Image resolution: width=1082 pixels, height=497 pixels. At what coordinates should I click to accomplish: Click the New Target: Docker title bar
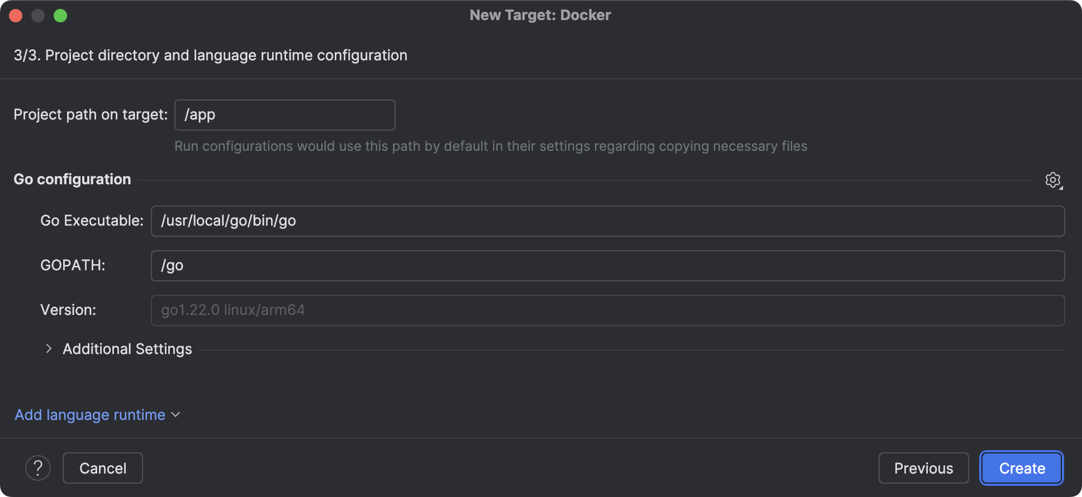click(540, 15)
